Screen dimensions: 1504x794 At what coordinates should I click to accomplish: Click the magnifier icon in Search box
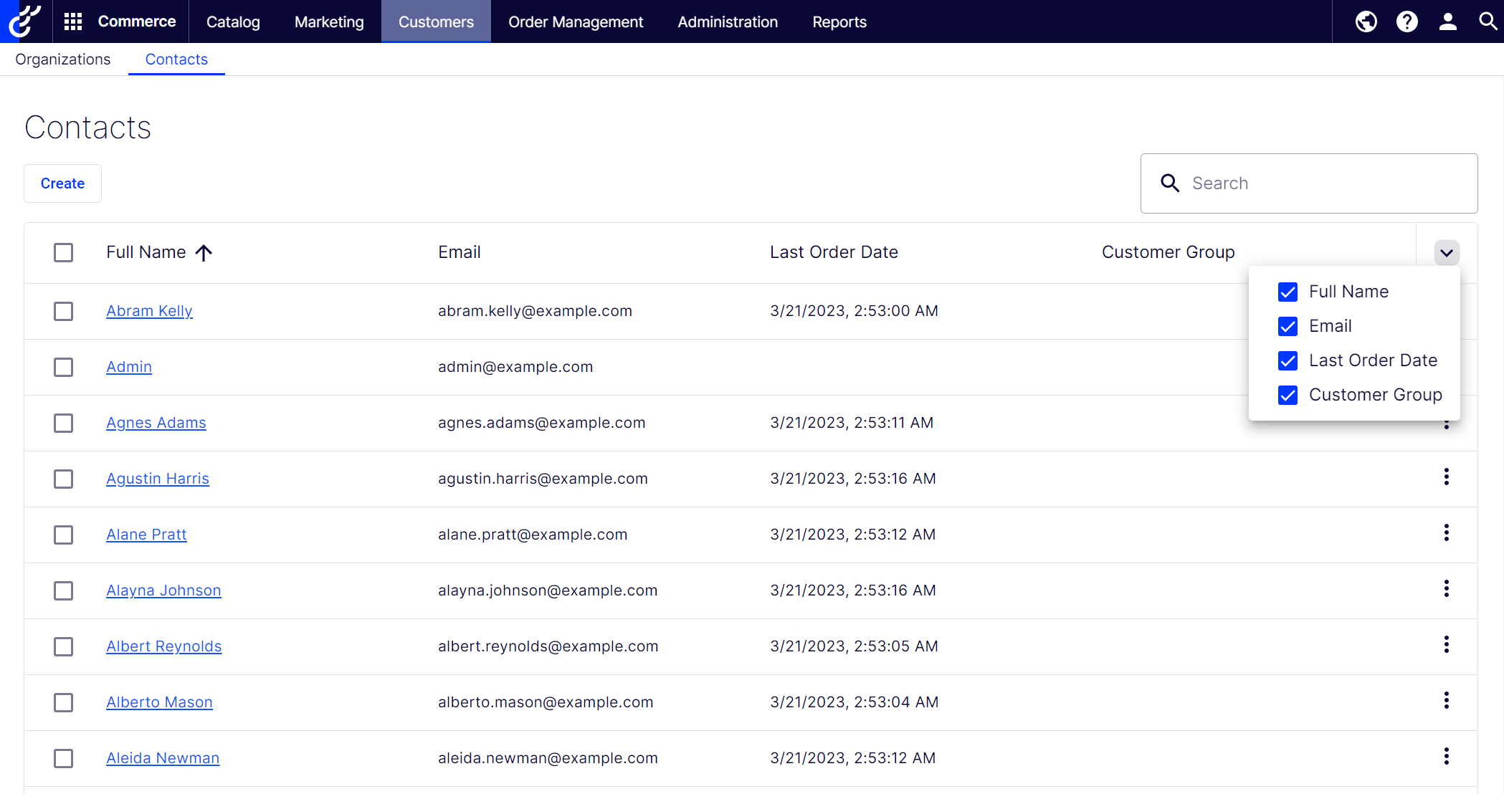(1170, 183)
